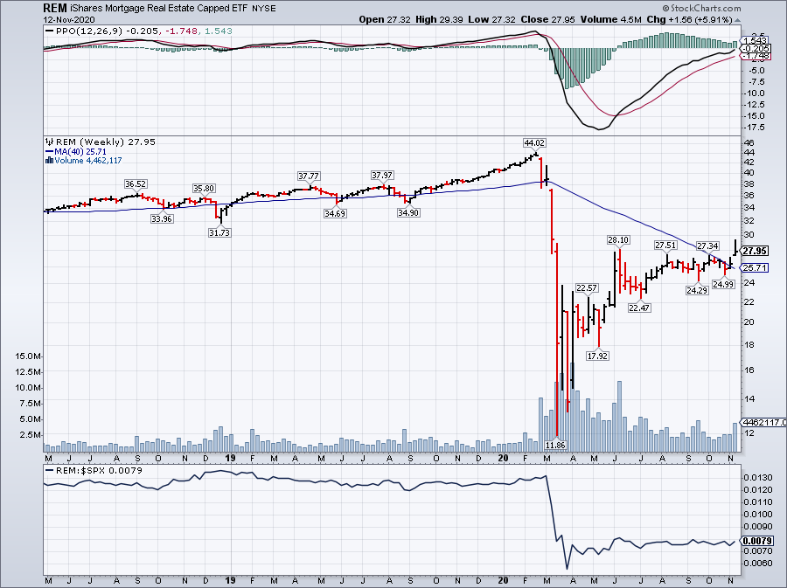This screenshot has width=787, height=588.
Task: Click the 10.0M volume axis label
Action: tap(28, 388)
